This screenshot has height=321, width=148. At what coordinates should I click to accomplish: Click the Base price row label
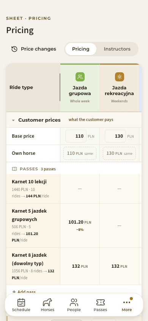(x=23, y=136)
